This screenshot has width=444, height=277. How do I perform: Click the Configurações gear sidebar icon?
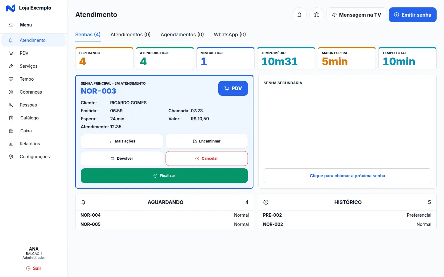coord(11,157)
